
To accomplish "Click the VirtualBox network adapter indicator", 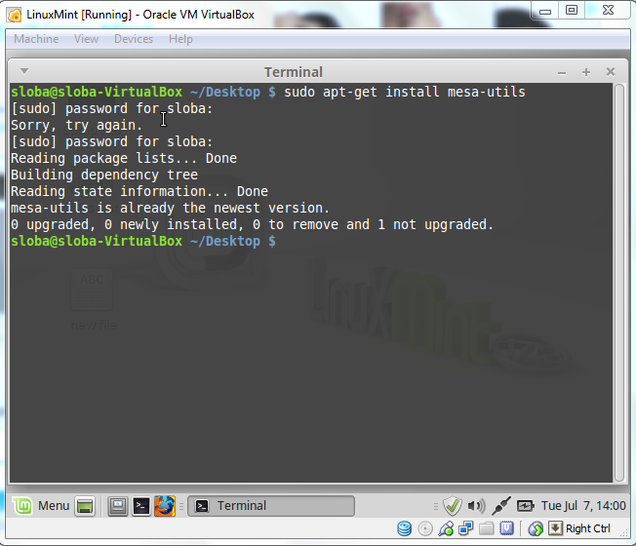I will 466,528.
